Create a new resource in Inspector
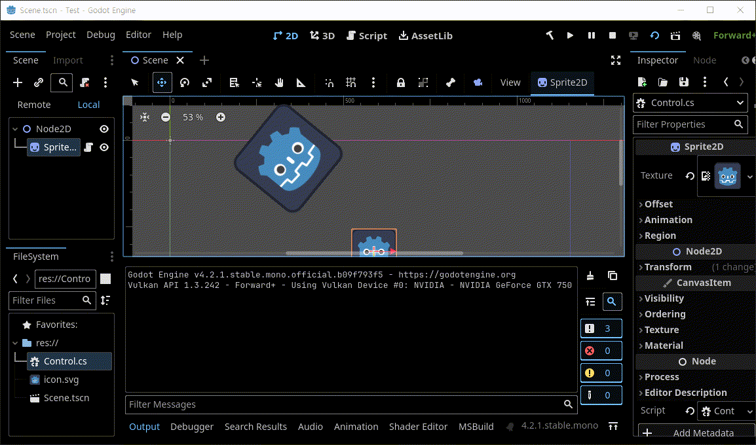The width and height of the screenshot is (756, 445). tap(642, 82)
